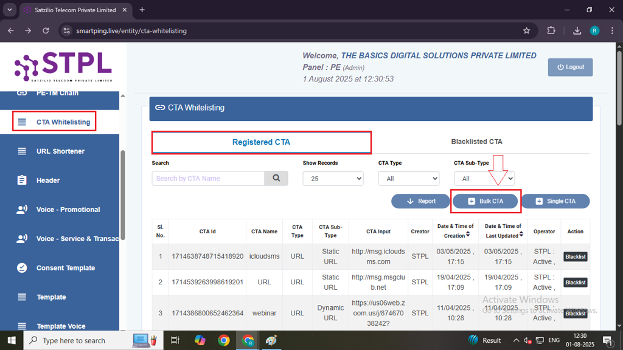Image resolution: width=623 pixels, height=350 pixels.
Task: Open the Chrome profile avatar
Action: point(595,30)
